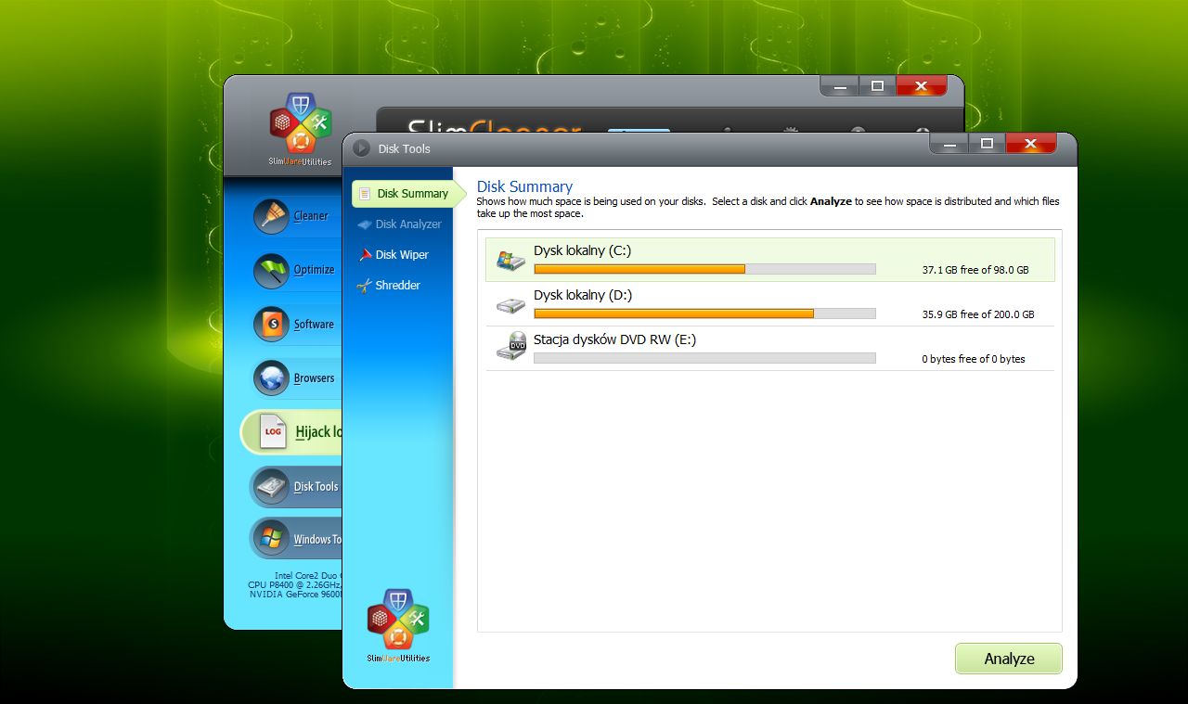Click the Windows Tools logo icon
Screen dimensions: 1188x704
(x=272, y=539)
